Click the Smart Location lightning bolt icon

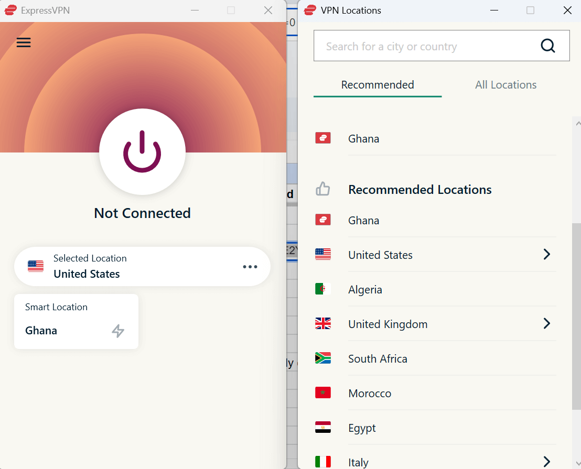pyautogui.click(x=118, y=331)
